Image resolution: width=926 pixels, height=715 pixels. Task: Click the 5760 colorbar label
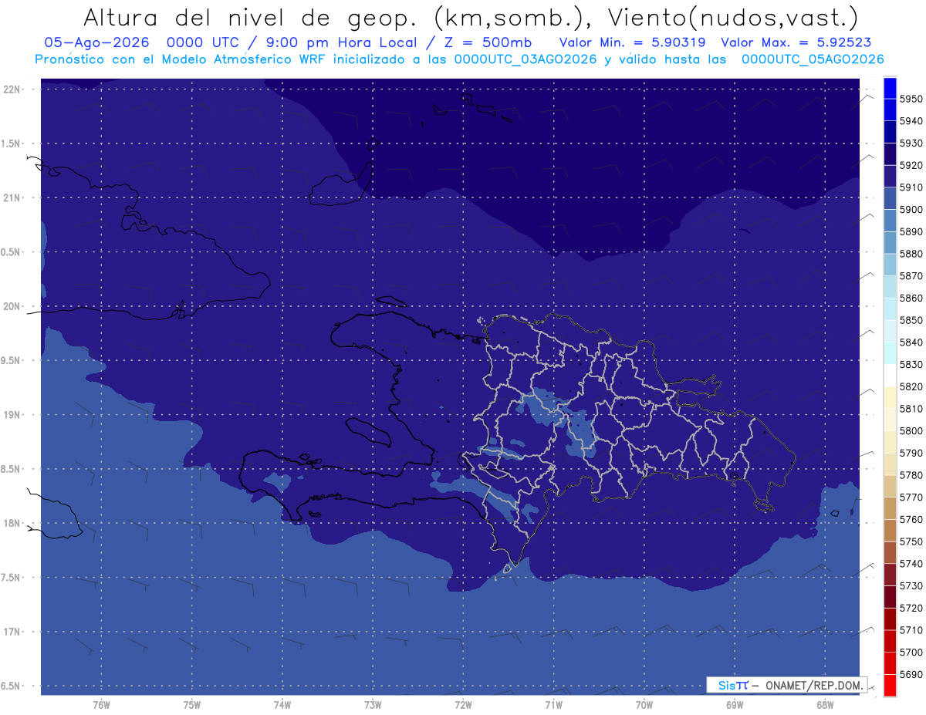pos(911,520)
